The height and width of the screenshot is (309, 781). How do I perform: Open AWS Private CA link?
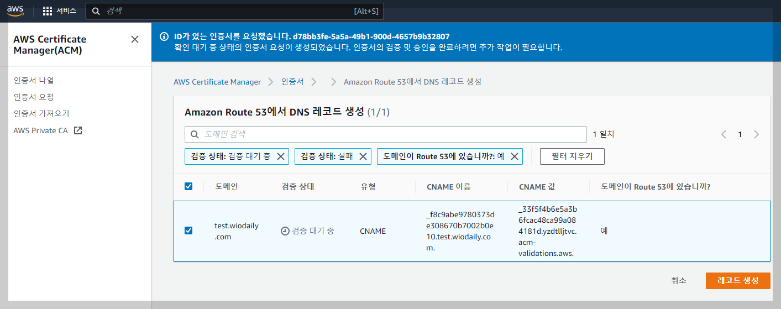[48, 130]
